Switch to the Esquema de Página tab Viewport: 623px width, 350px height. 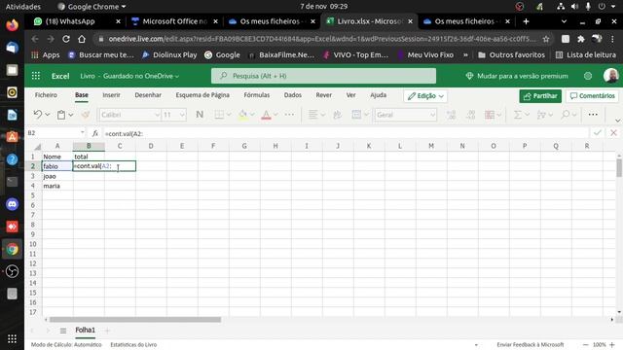tap(202, 95)
